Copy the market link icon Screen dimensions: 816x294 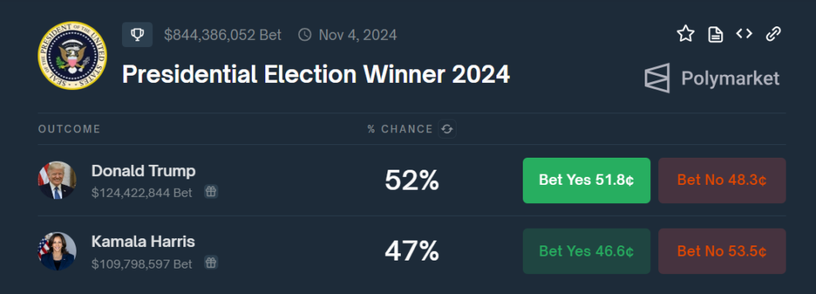pyautogui.click(x=773, y=34)
